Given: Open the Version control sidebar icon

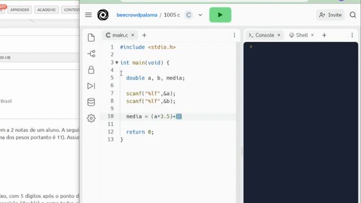Looking at the screenshot, I should coord(91,54).
